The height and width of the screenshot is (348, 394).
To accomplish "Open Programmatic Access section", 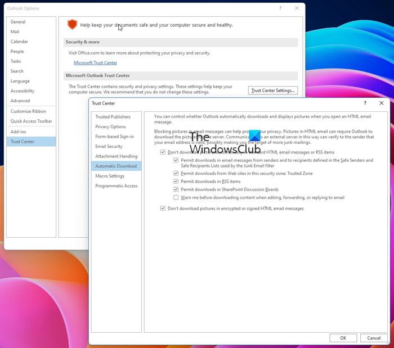I will [117, 186].
